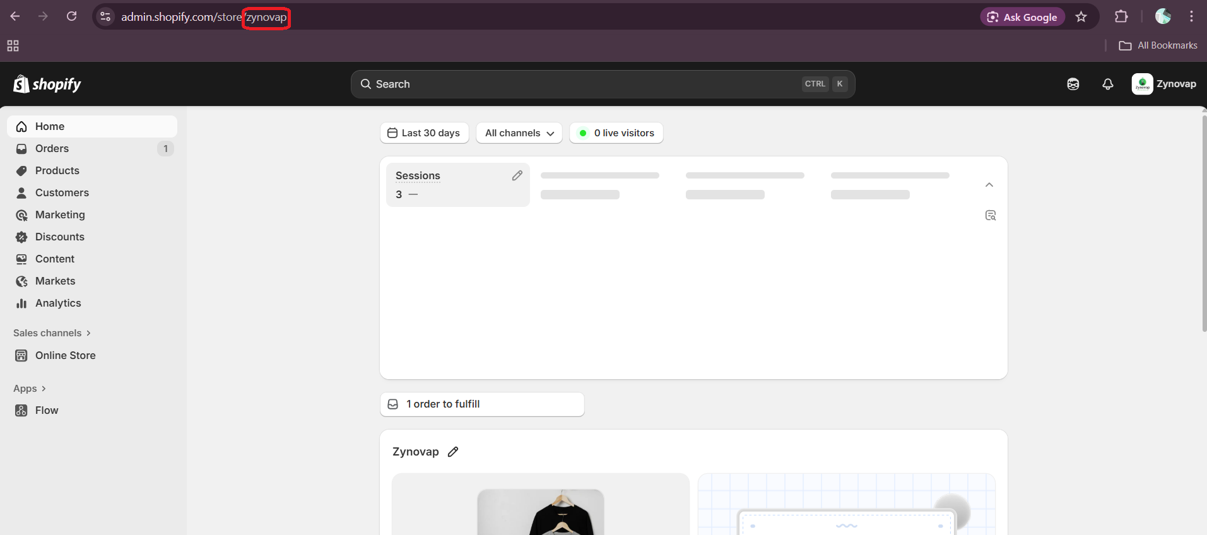This screenshot has height=535, width=1207.
Task: Expand the Sales channels section
Action: [52, 333]
